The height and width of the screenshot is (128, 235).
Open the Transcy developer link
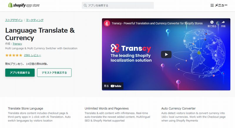pyautogui.click(x=17, y=44)
